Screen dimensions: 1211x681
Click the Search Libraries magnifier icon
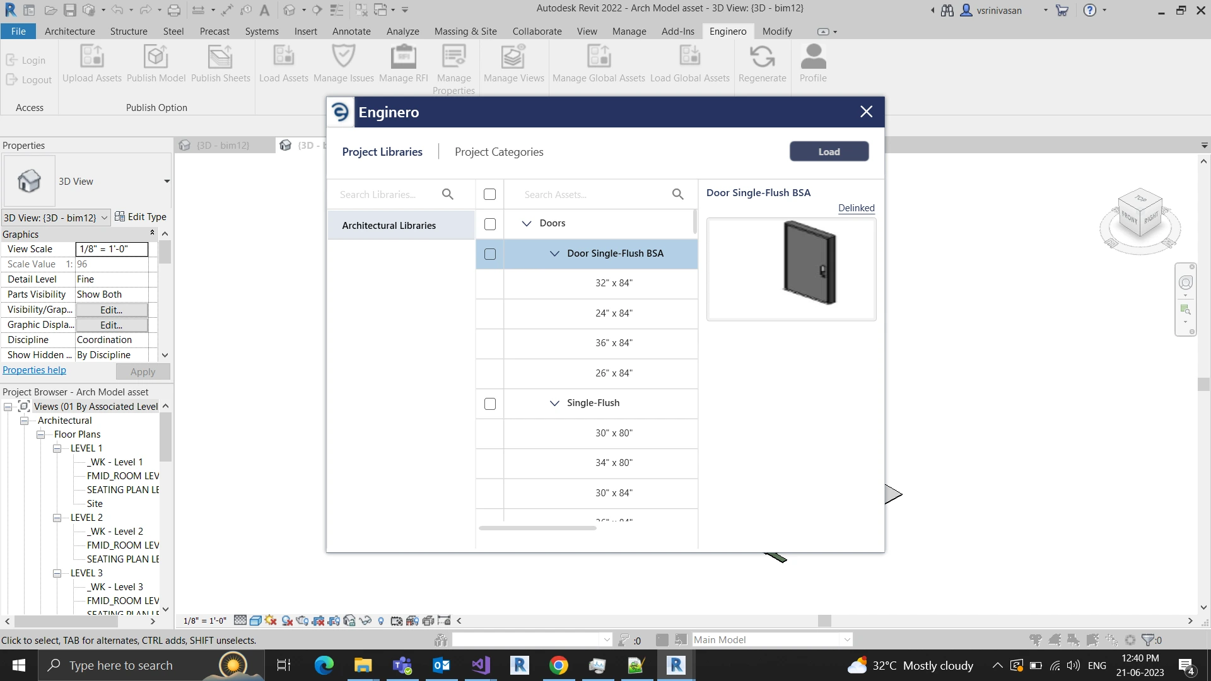tap(448, 194)
